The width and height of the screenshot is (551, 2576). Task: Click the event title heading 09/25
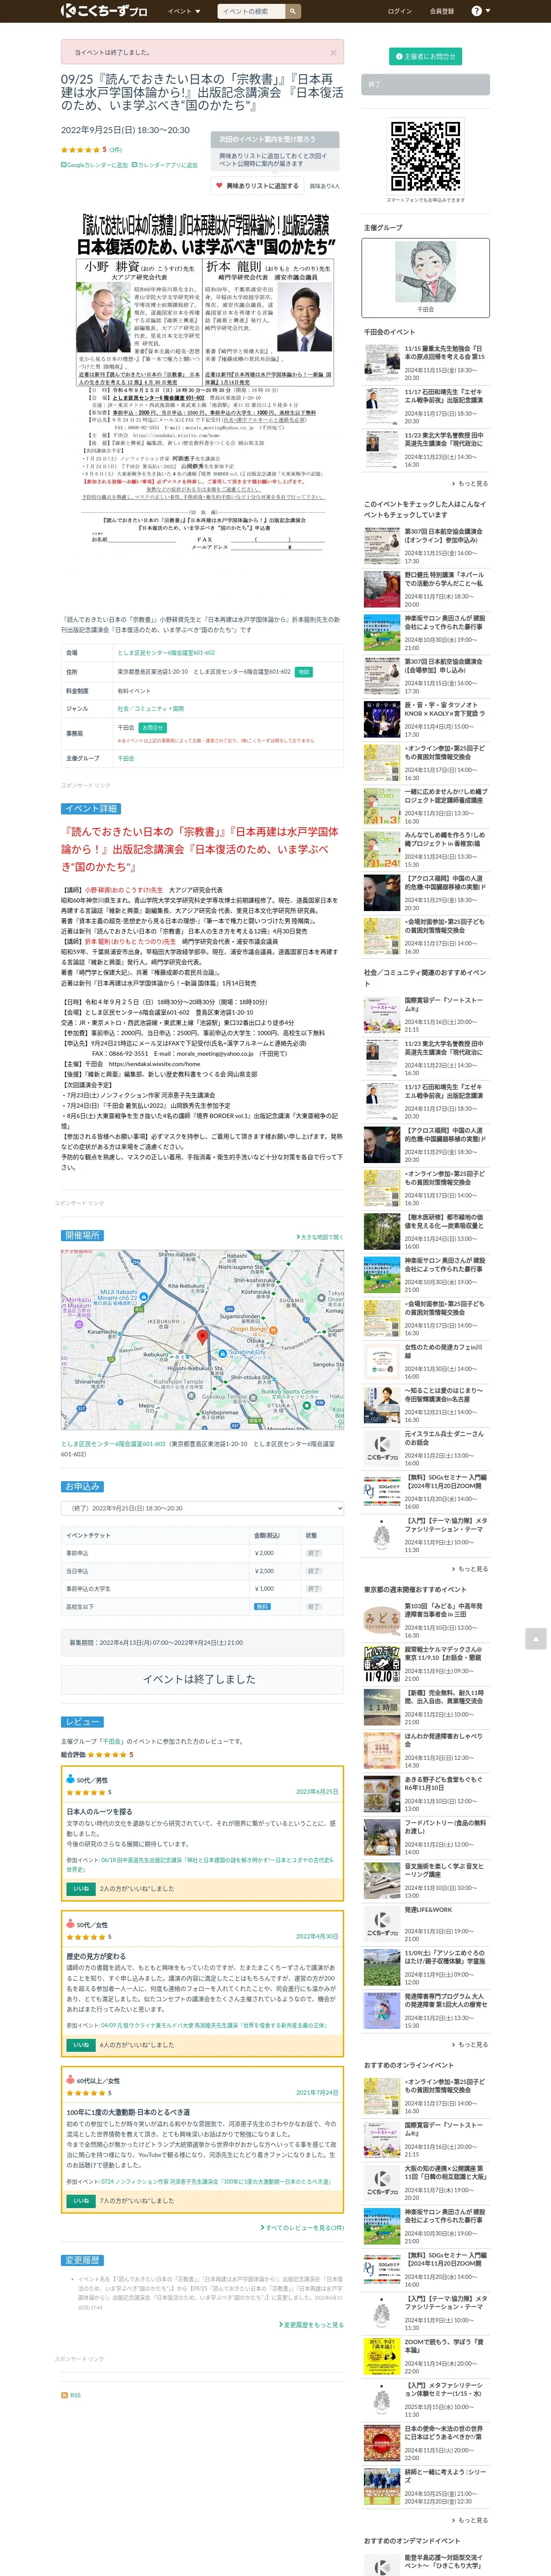click(x=202, y=91)
